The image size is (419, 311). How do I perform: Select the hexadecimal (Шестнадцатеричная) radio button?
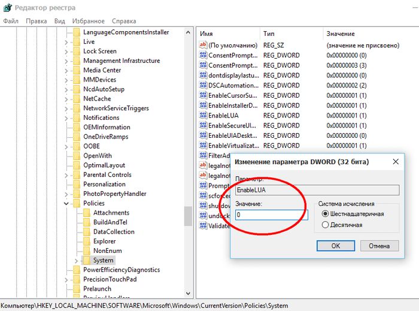[326, 214]
